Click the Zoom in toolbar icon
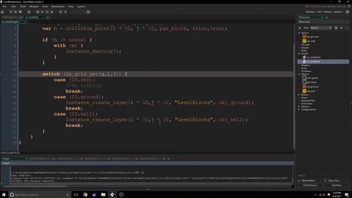352x198 pixels. pyautogui.click(x=74, y=12)
